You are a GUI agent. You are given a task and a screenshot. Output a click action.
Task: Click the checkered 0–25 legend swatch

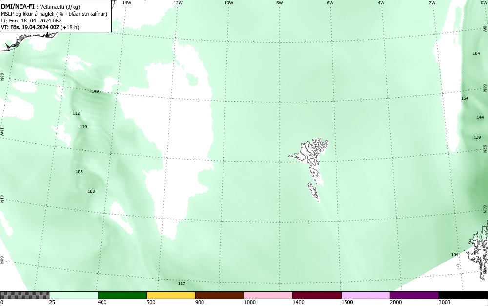pyautogui.click(x=24, y=295)
